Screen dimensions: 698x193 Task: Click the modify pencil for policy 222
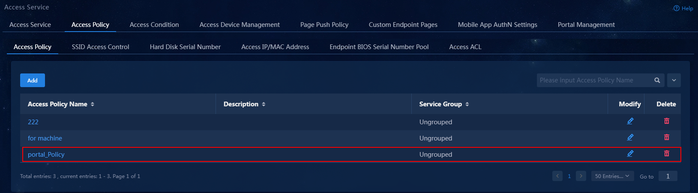pyautogui.click(x=630, y=121)
